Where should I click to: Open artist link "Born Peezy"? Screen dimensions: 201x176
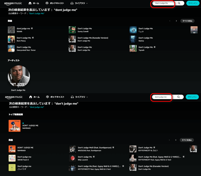pyautogui.click(x=21, y=41)
